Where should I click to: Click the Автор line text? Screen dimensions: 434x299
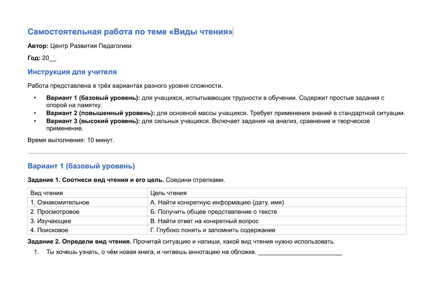pyautogui.click(x=79, y=46)
